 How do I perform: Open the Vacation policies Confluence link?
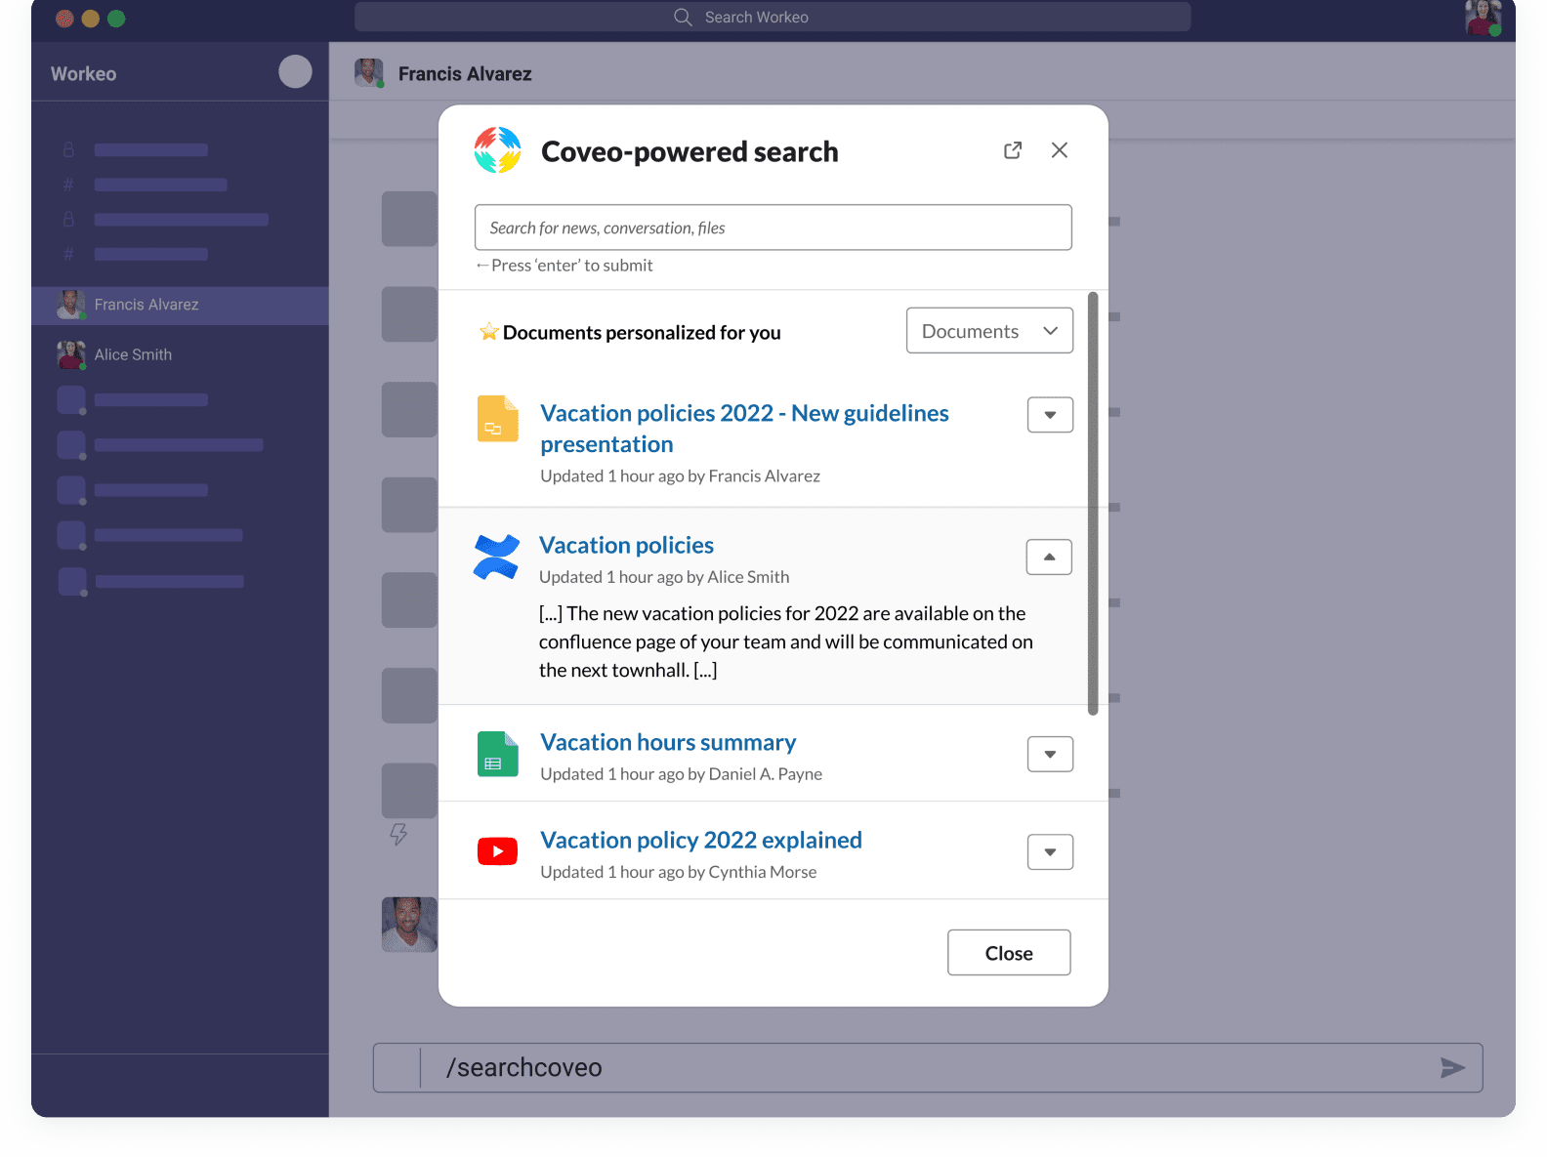(x=626, y=545)
